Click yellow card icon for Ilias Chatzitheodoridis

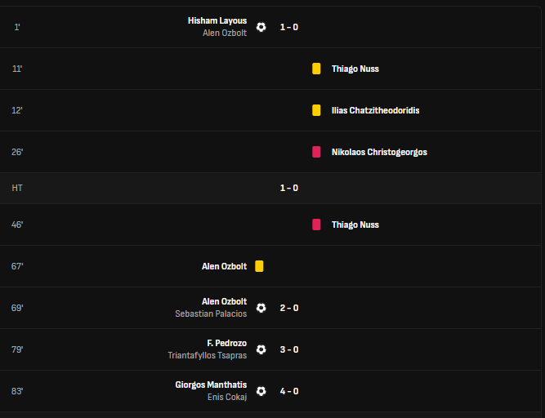[316, 110]
